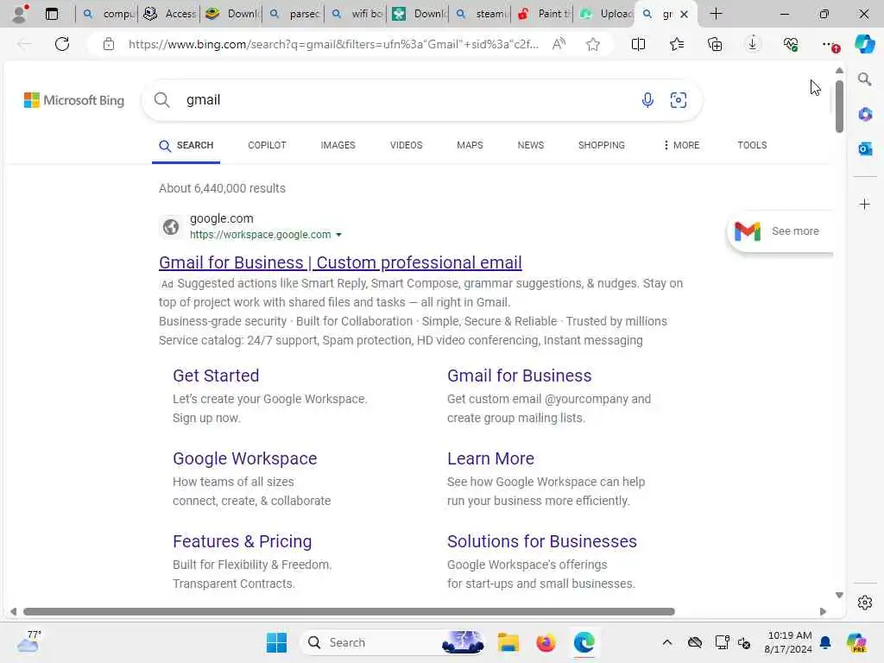Open split screen icon
Screen dimensions: 884x663
point(638,44)
